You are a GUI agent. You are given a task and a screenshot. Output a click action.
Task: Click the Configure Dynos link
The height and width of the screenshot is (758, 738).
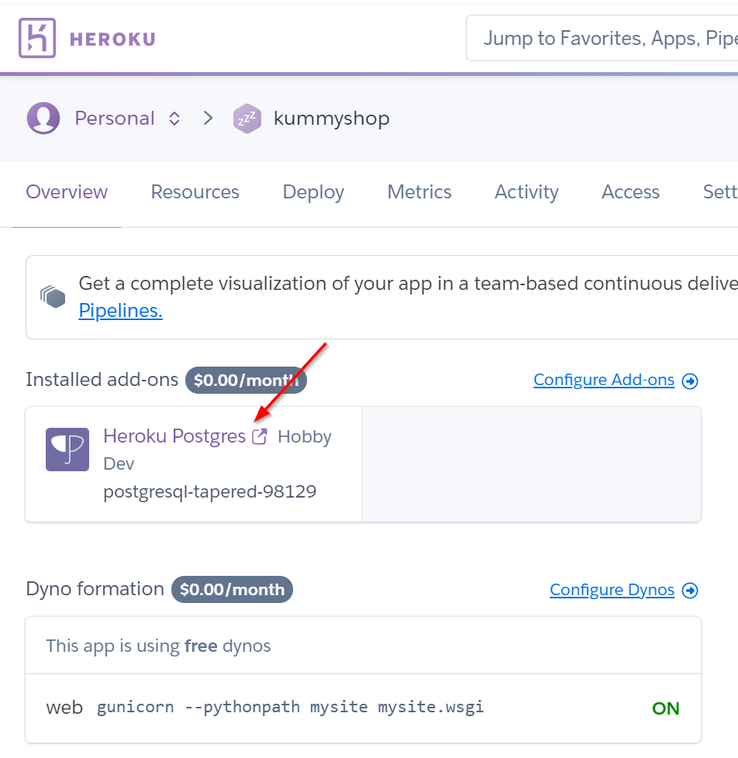point(612,590)
